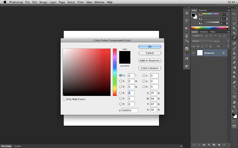Select the History Brush tool
Image resolution: width=238 pixels, height=148 pixels.
point(234,58)
